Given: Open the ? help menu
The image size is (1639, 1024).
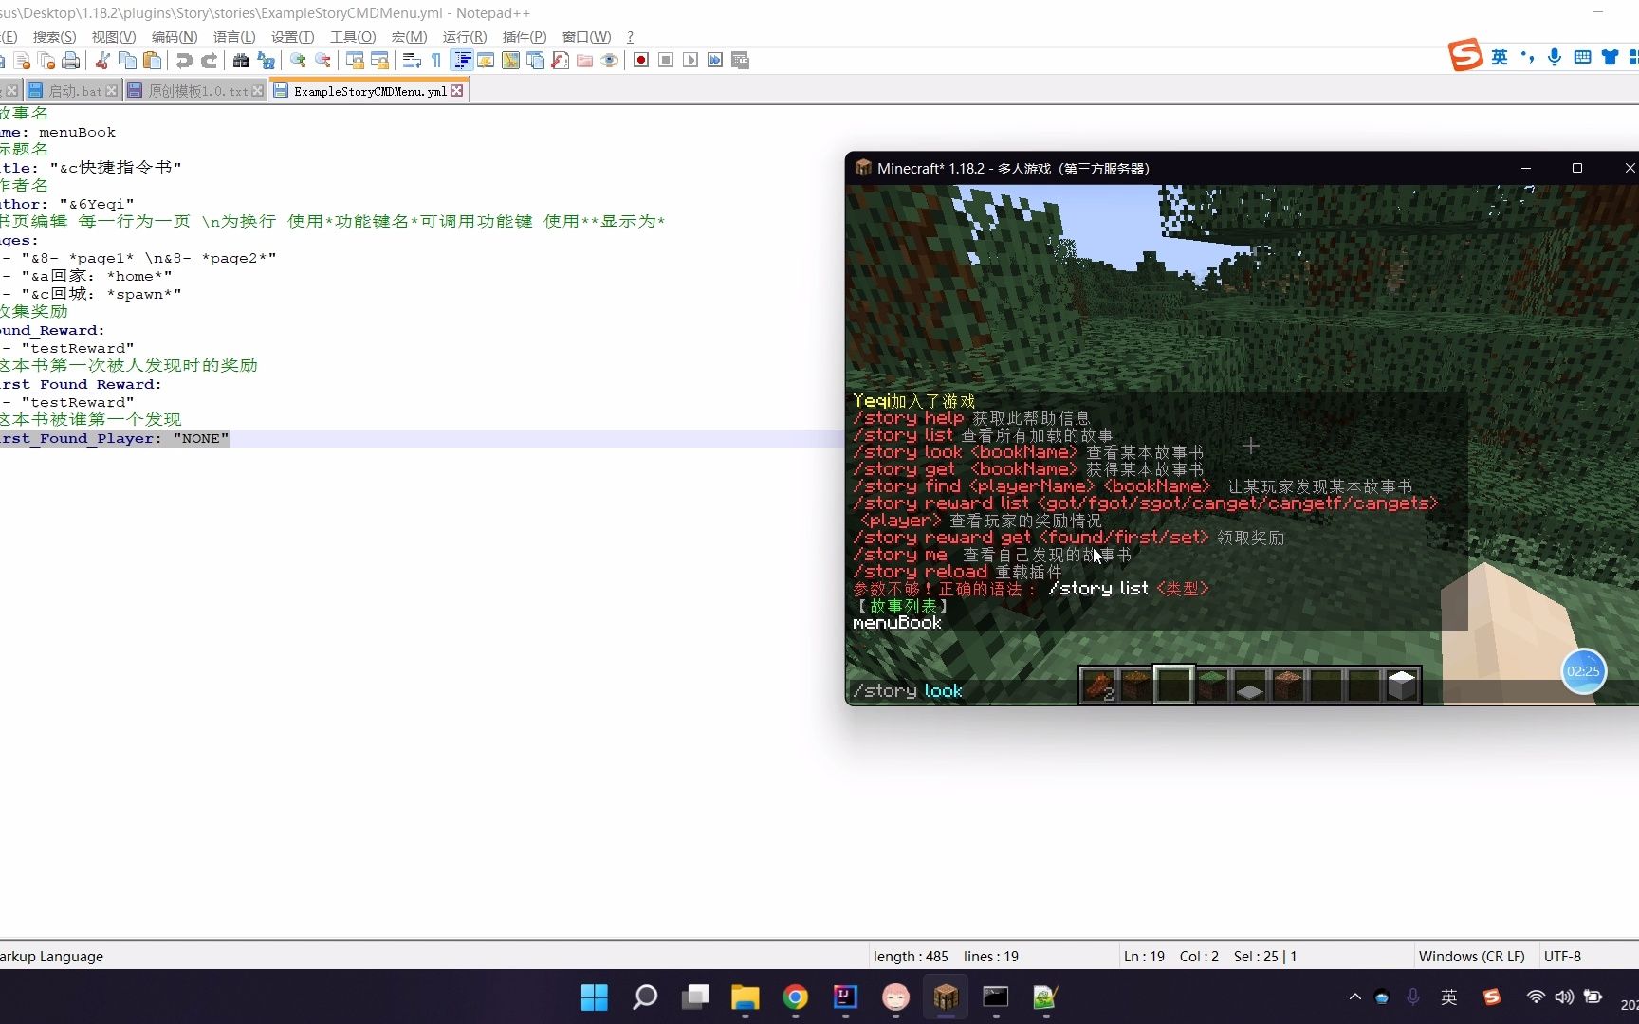Looking at the screenshot, I should pyautogui.click(x=630, y=37).
